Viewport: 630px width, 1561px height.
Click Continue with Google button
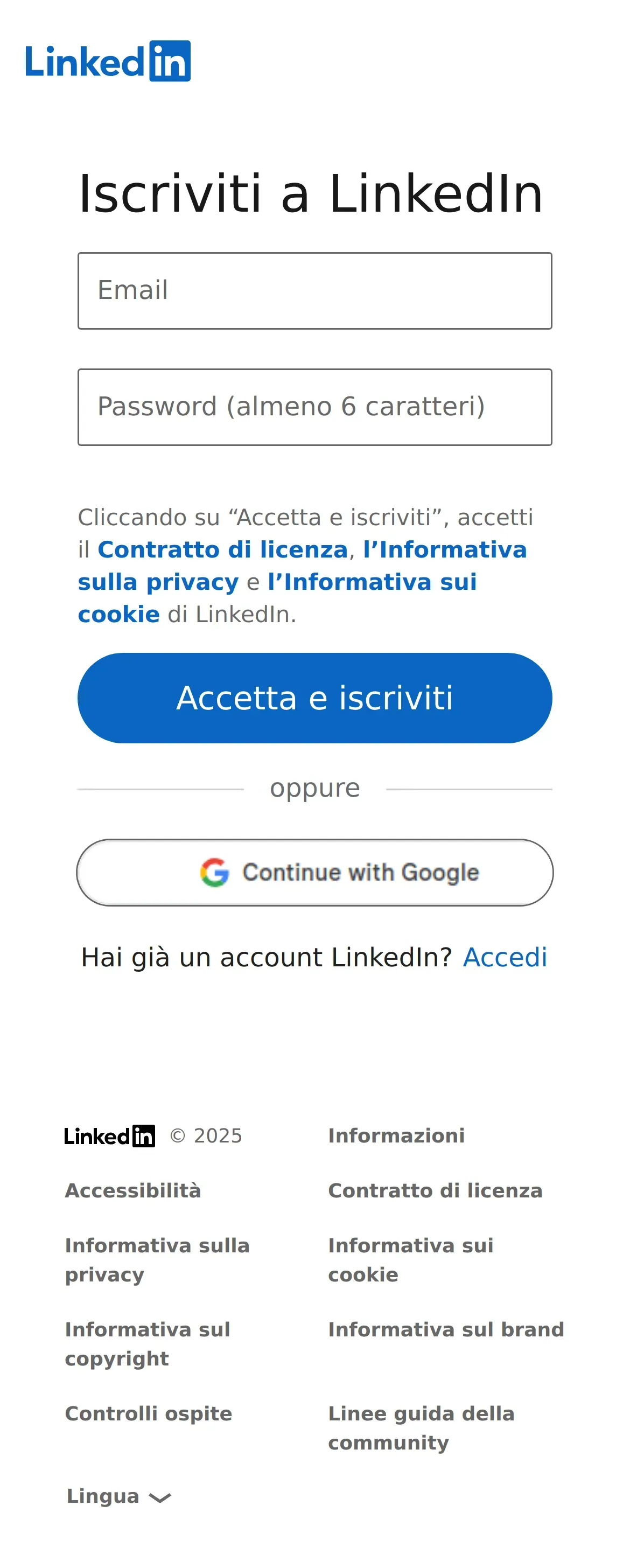pyautogui.click(x=314, y=873)
